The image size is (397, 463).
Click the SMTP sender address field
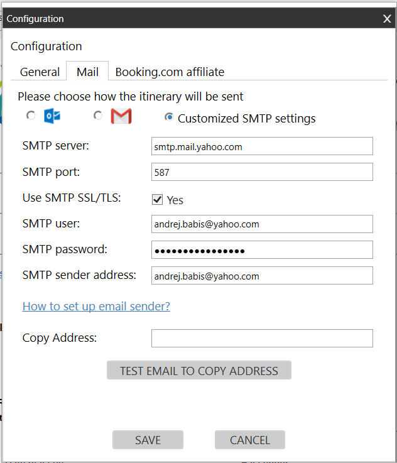pyautogui.click(x=262, y=276)
